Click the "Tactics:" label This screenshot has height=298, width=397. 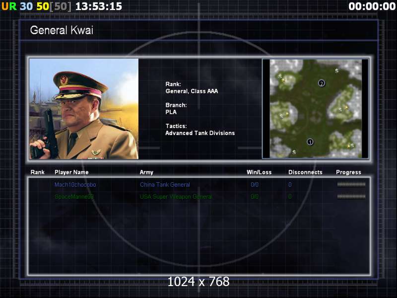(176, 126)
